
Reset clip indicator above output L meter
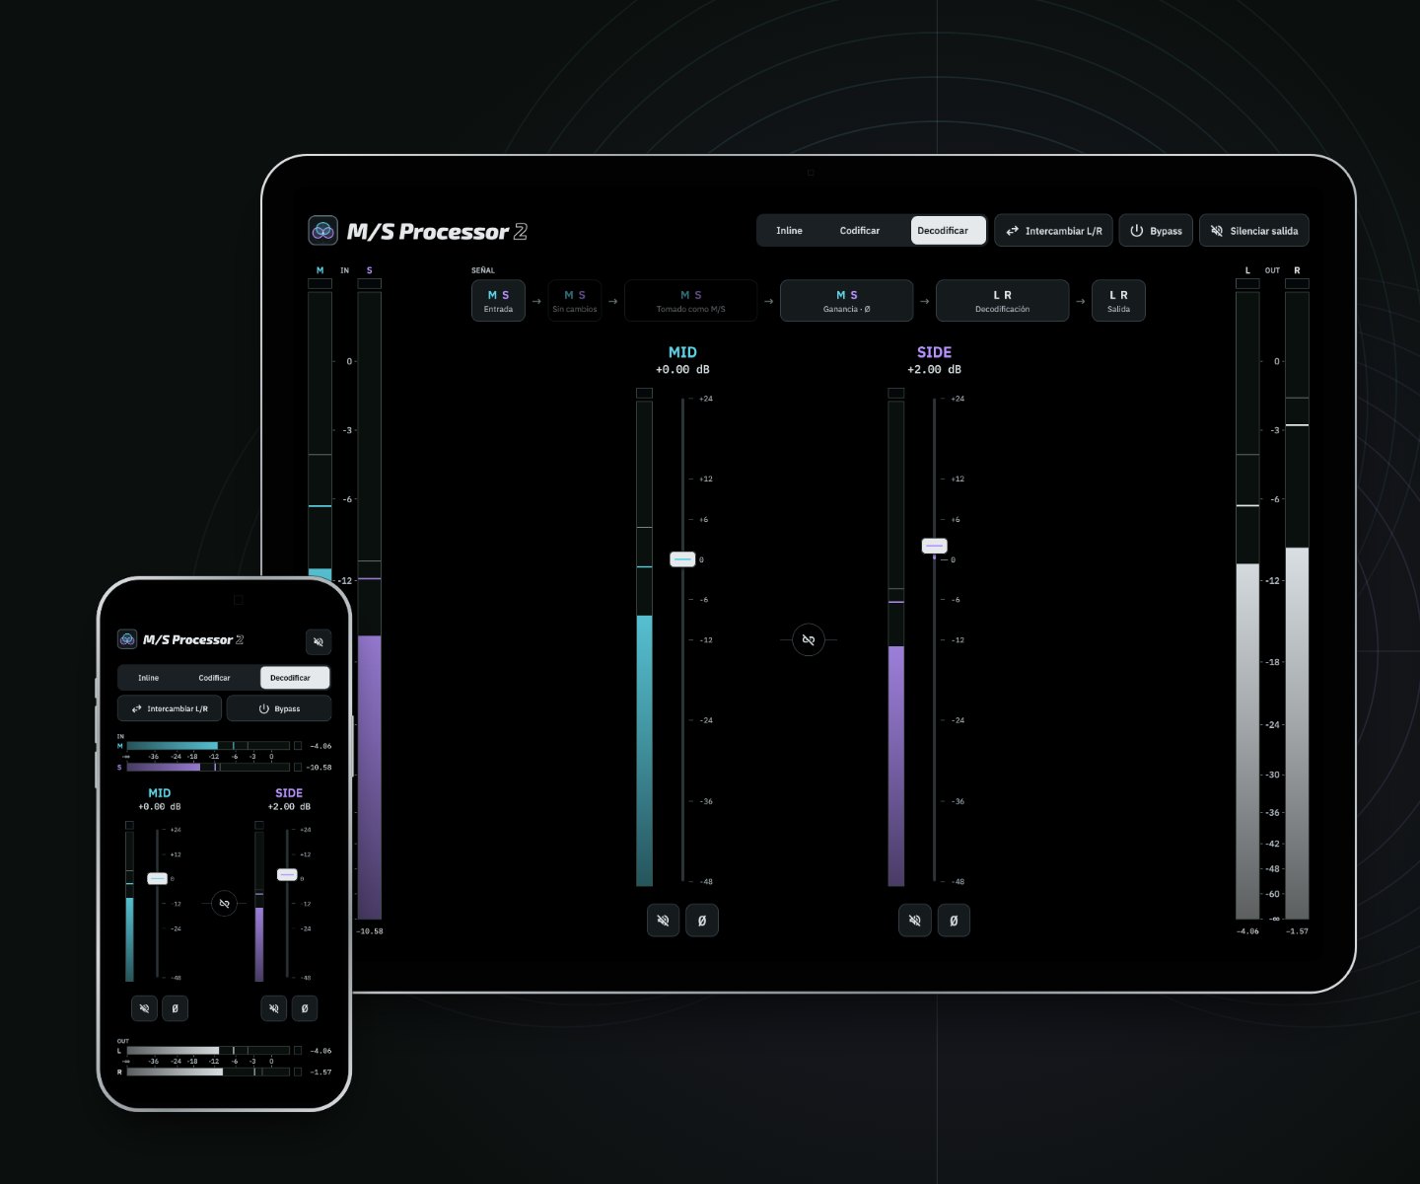(x=1247, y=283)
